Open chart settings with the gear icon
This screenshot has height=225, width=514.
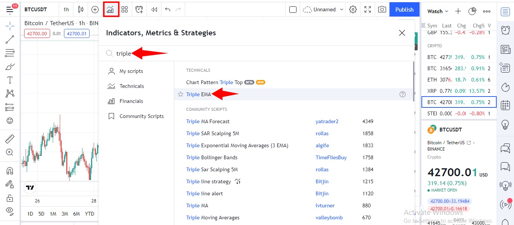coord(353,9)
